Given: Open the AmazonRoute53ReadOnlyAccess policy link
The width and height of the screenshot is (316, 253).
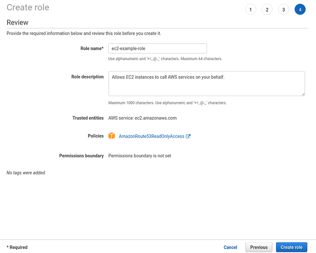Looking at the screenshot, I should click(151, 136).
